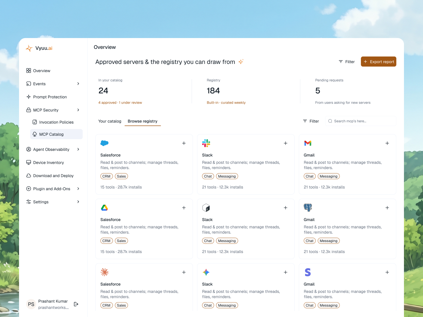Click the Google Drive triangle logo
The width and height of the screenshot is (423, 317).
(x=104, y=208)
